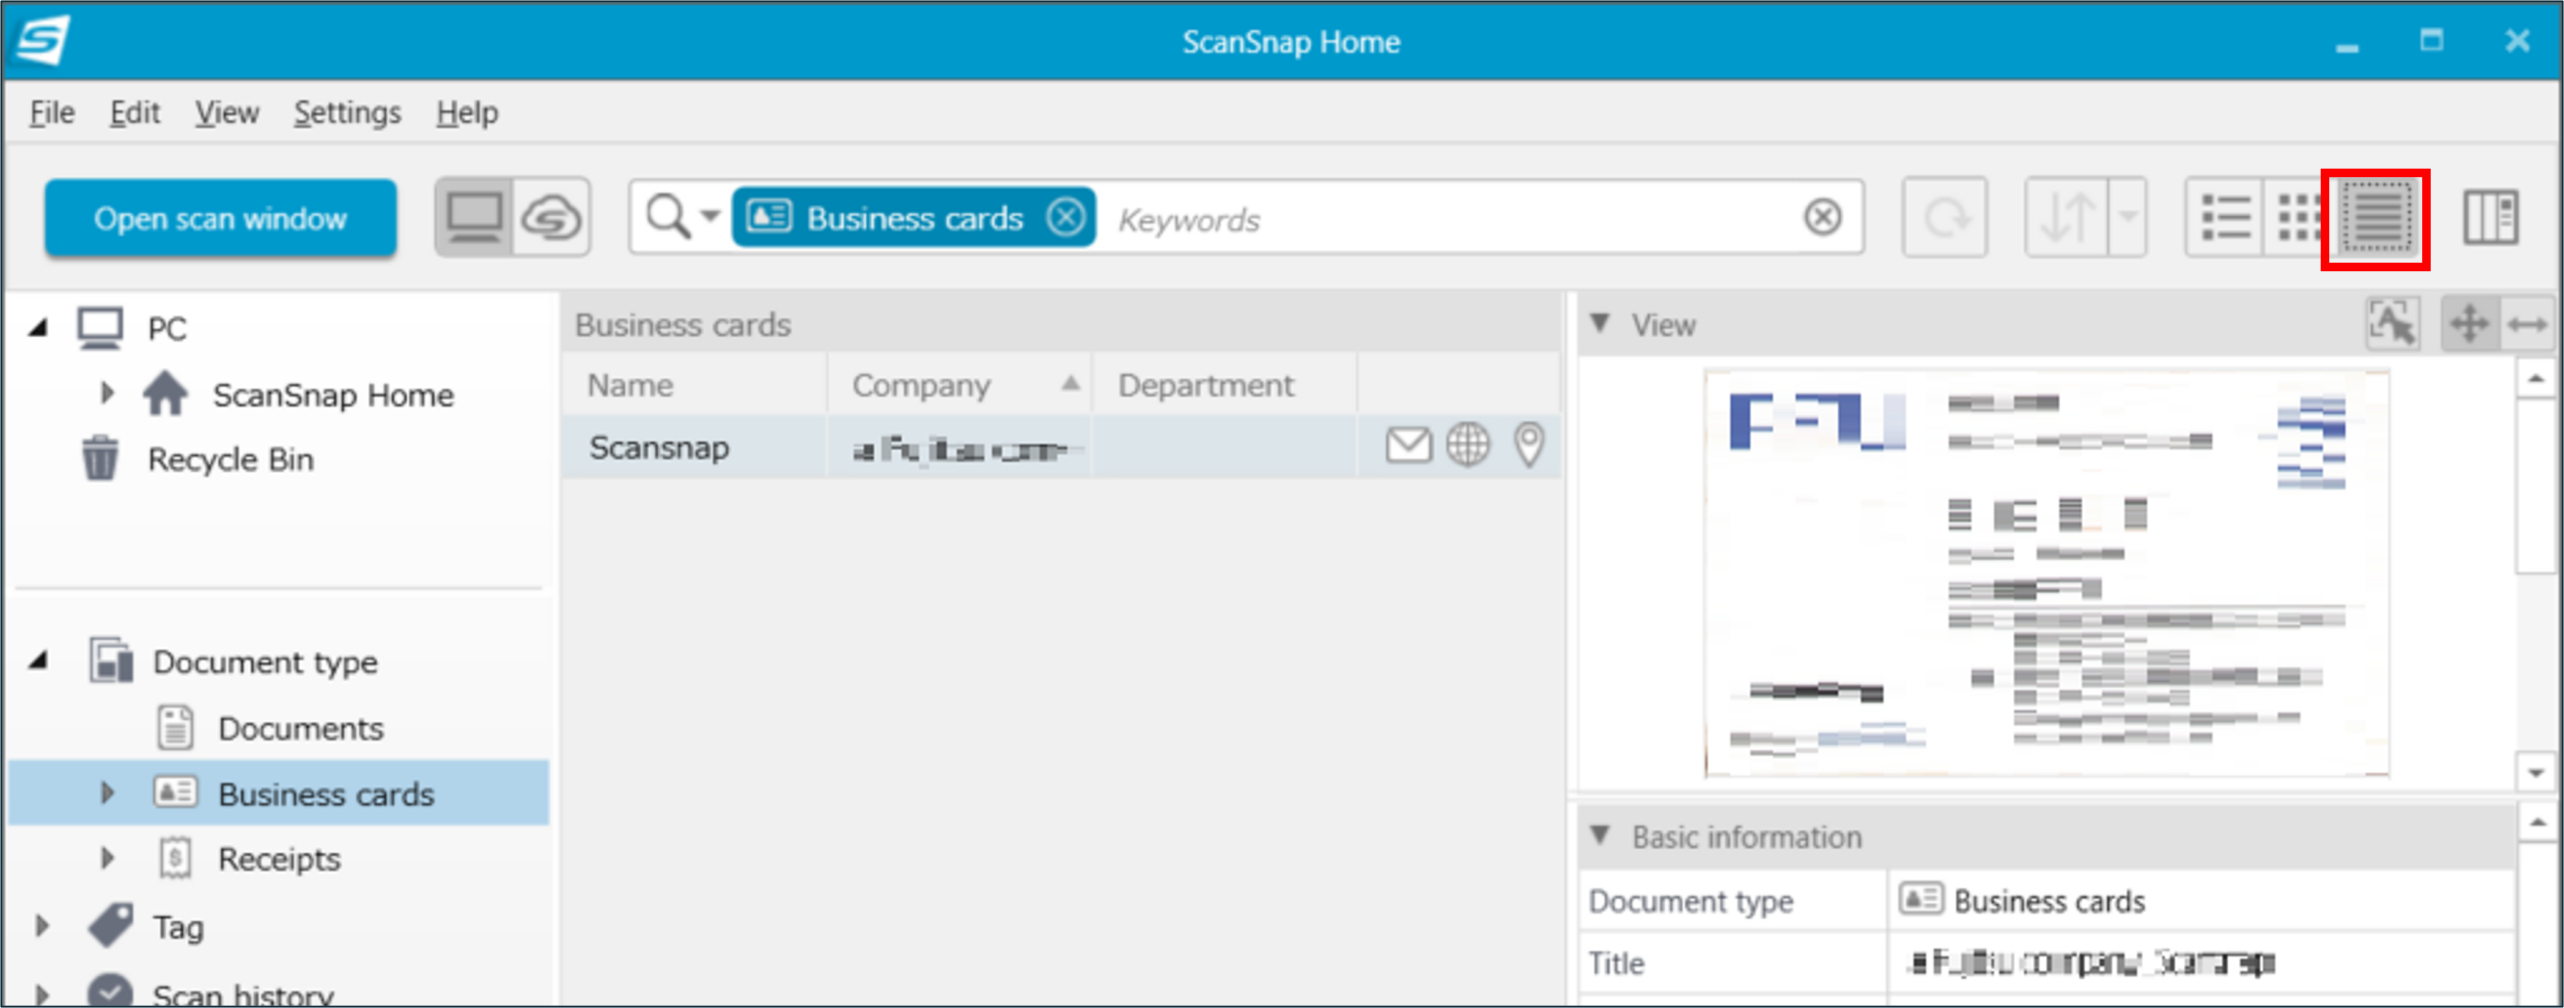
Task: Activate text selection tool in View
Action: tap(2392, 323)
